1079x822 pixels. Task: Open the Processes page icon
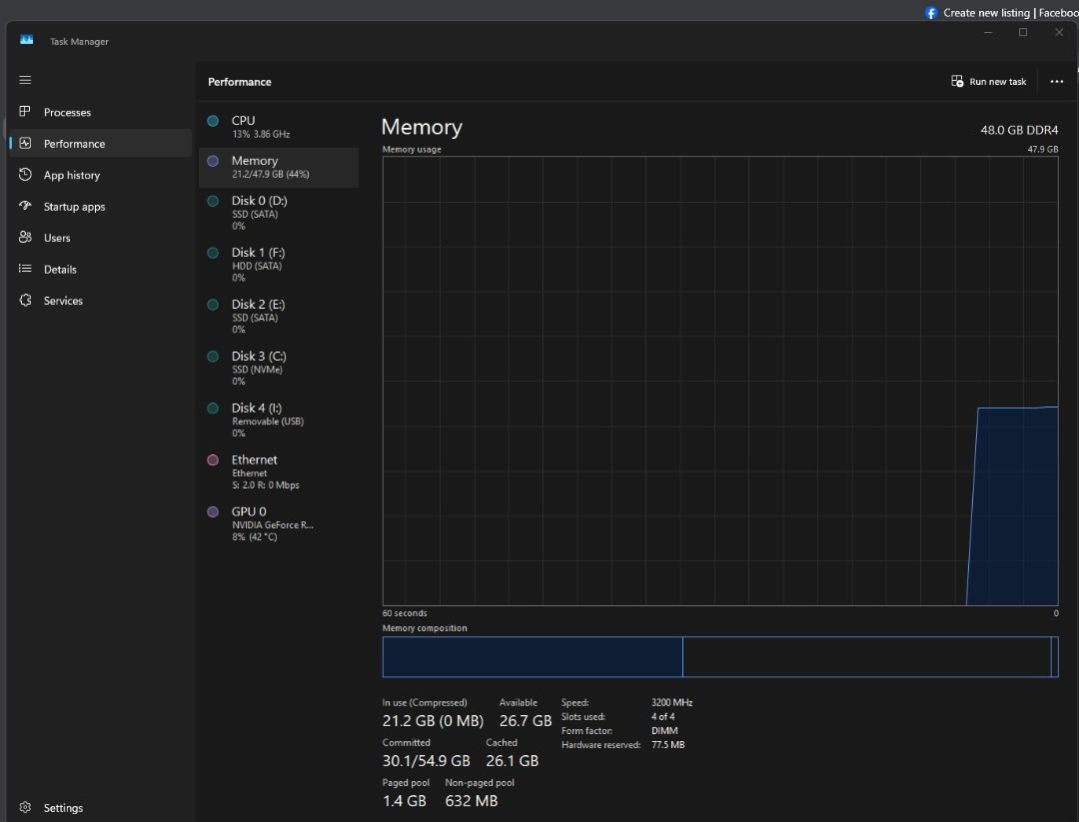[25, 112]
